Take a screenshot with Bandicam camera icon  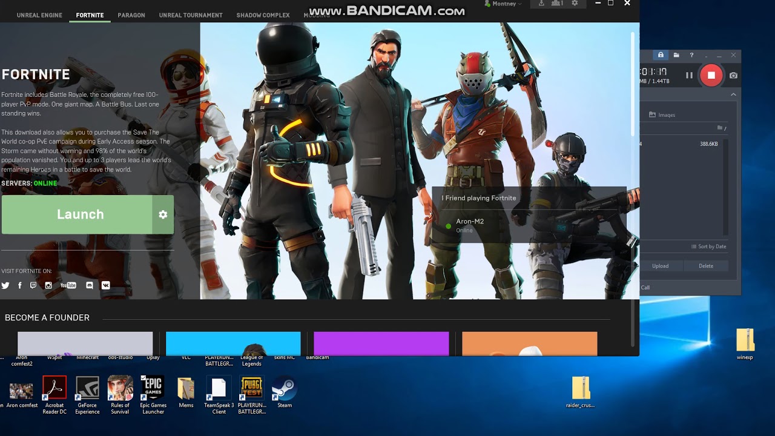coord(733,75)
